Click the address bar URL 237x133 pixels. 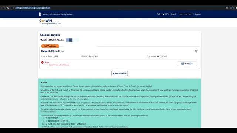(33, 8)
